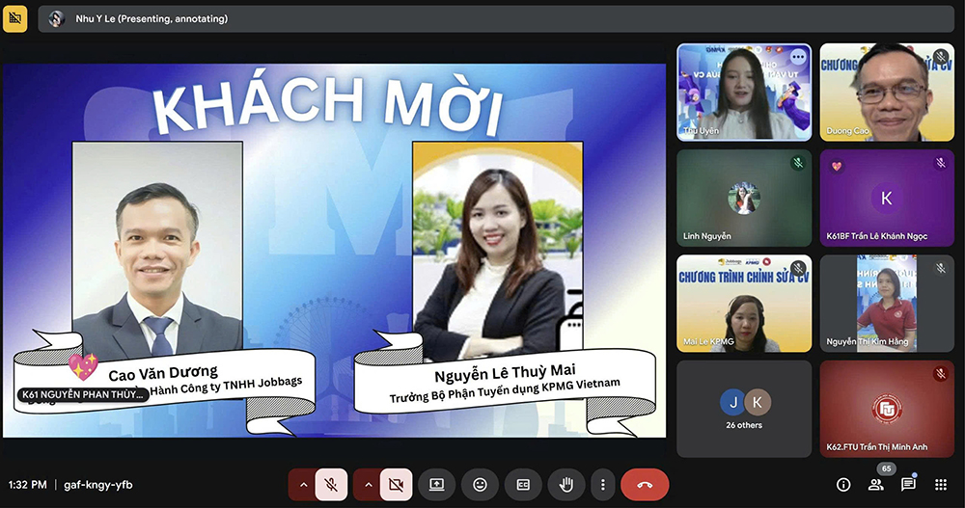Leave the call with red hang-up button

(x=645, y=485)
